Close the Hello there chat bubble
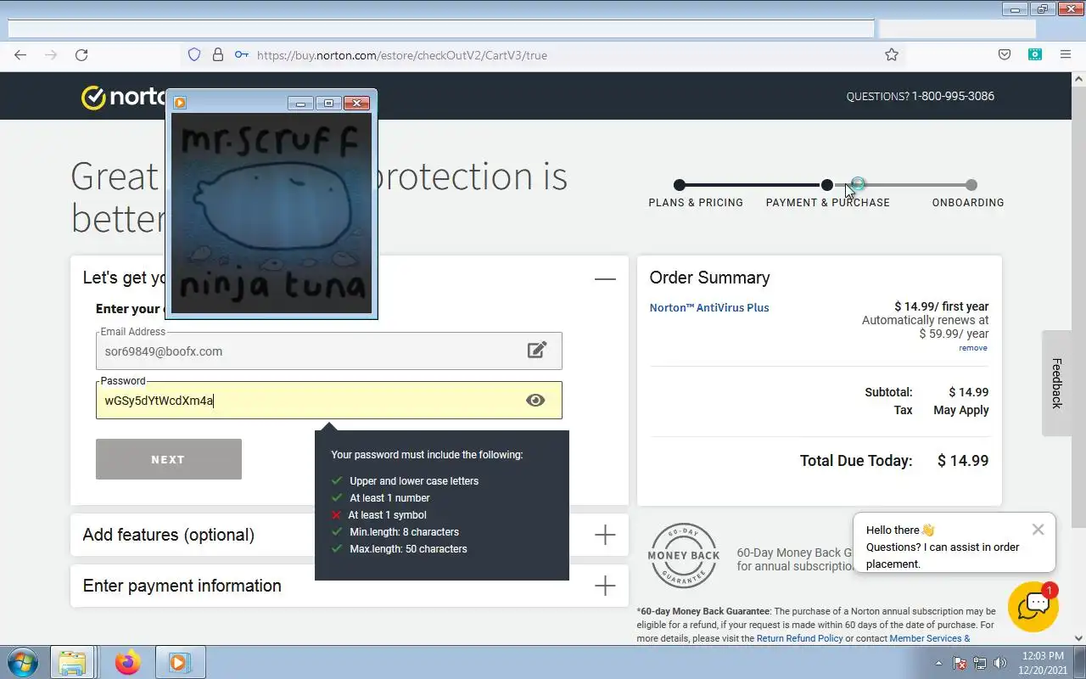Screen dimensions: 1086x679 click(1038, 530)
